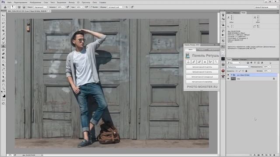Select the Rectangular Marquee tool
Viewport: 280px width, 157px height.
point(3,19)
